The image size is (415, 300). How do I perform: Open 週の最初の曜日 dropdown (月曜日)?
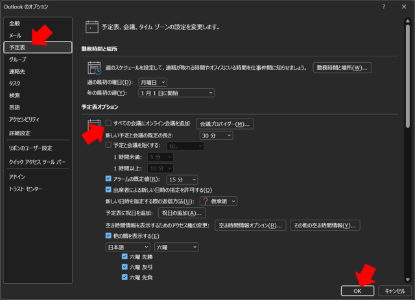pyautogui.click(x=152, y=82)
